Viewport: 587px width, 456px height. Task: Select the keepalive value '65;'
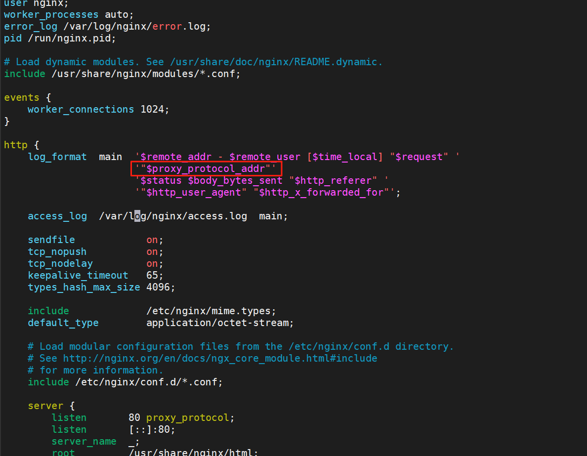pyautogui.click(x=155, y=276)
